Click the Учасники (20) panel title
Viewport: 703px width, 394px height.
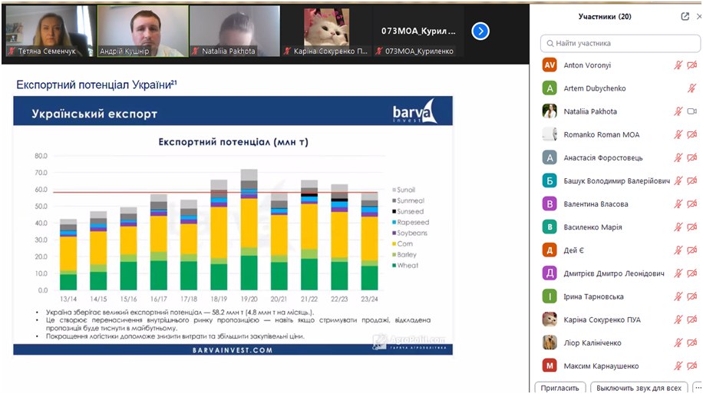(x=604, y=17)
